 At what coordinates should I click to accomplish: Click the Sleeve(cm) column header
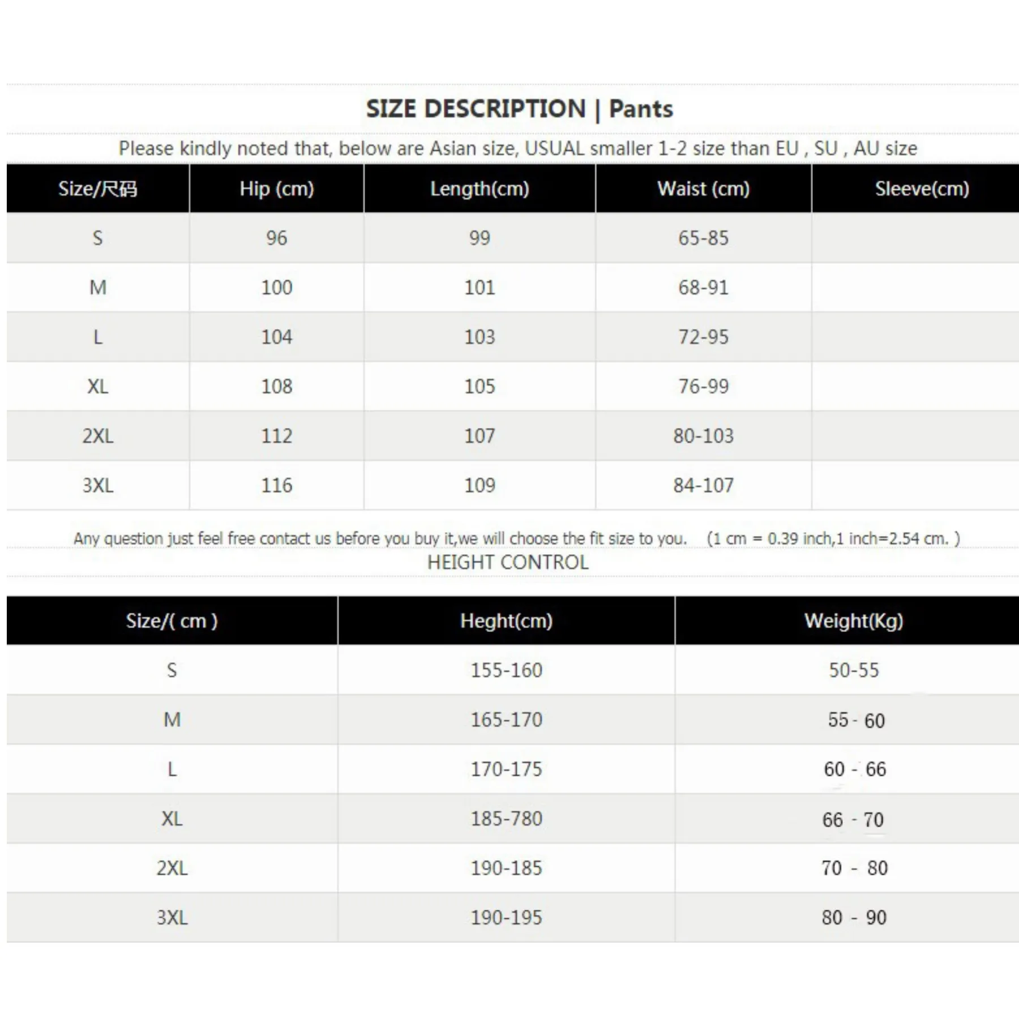pos(922,189)
